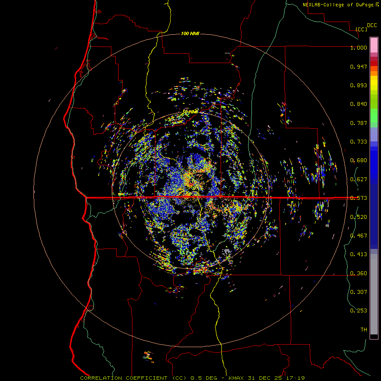Viewport: 381px width, 381px height.
Task: Click the Correlation Coefficient KMAX caption at the bottom
Action: pyautogui.click(x=192, y=378)
